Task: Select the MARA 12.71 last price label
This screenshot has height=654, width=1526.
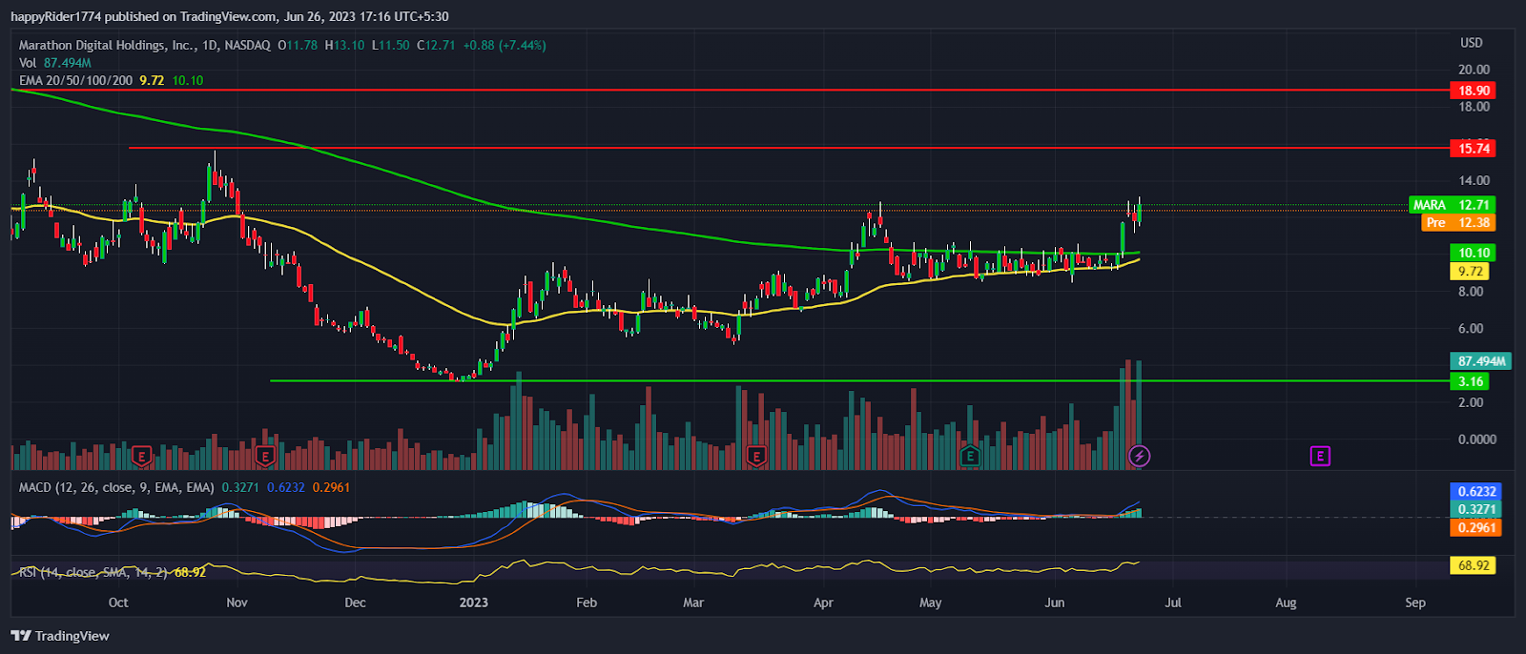Action: coord(1452,205)
